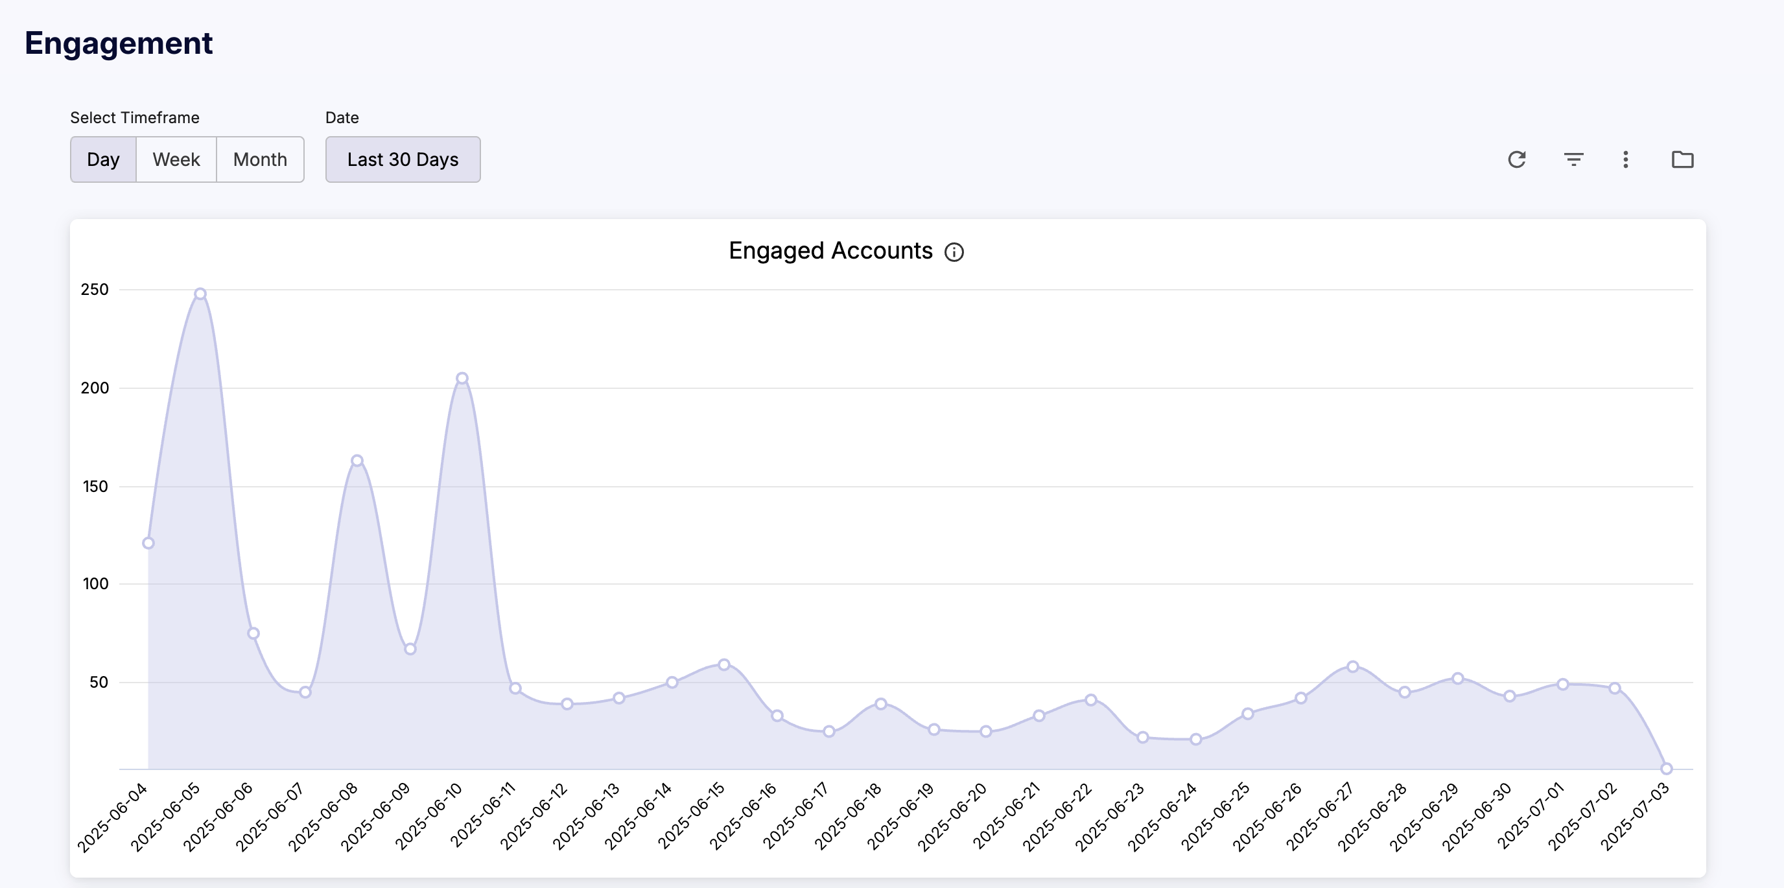Select the Engagement page heading
Image resolution: width=1784 pixels, height=888 pixels.
point(119,43)
